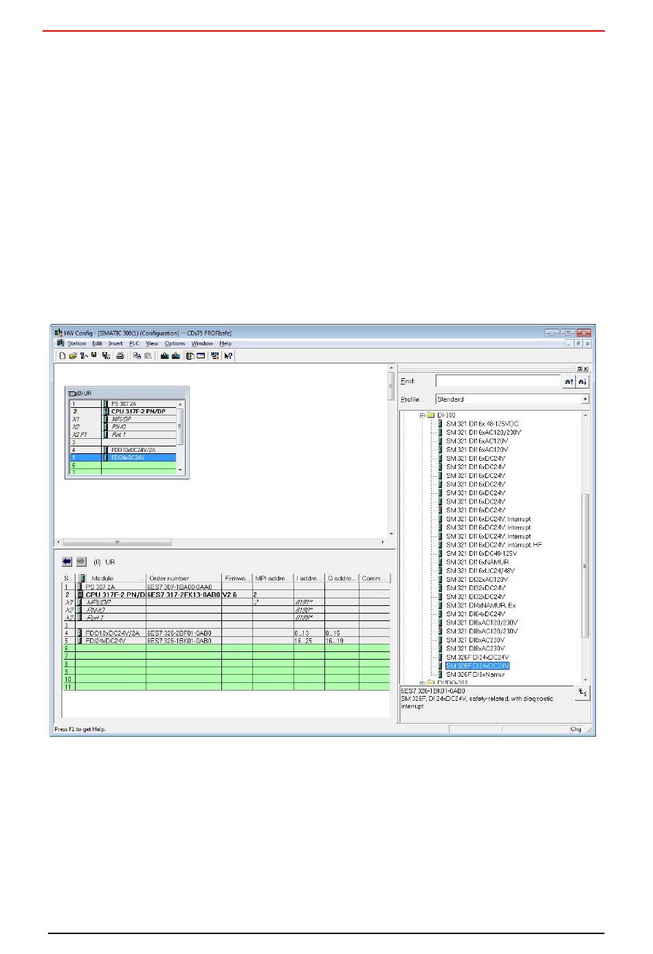Open the Station menu
This screenshot has height=954, width=653.
click(x=76, y=343)
